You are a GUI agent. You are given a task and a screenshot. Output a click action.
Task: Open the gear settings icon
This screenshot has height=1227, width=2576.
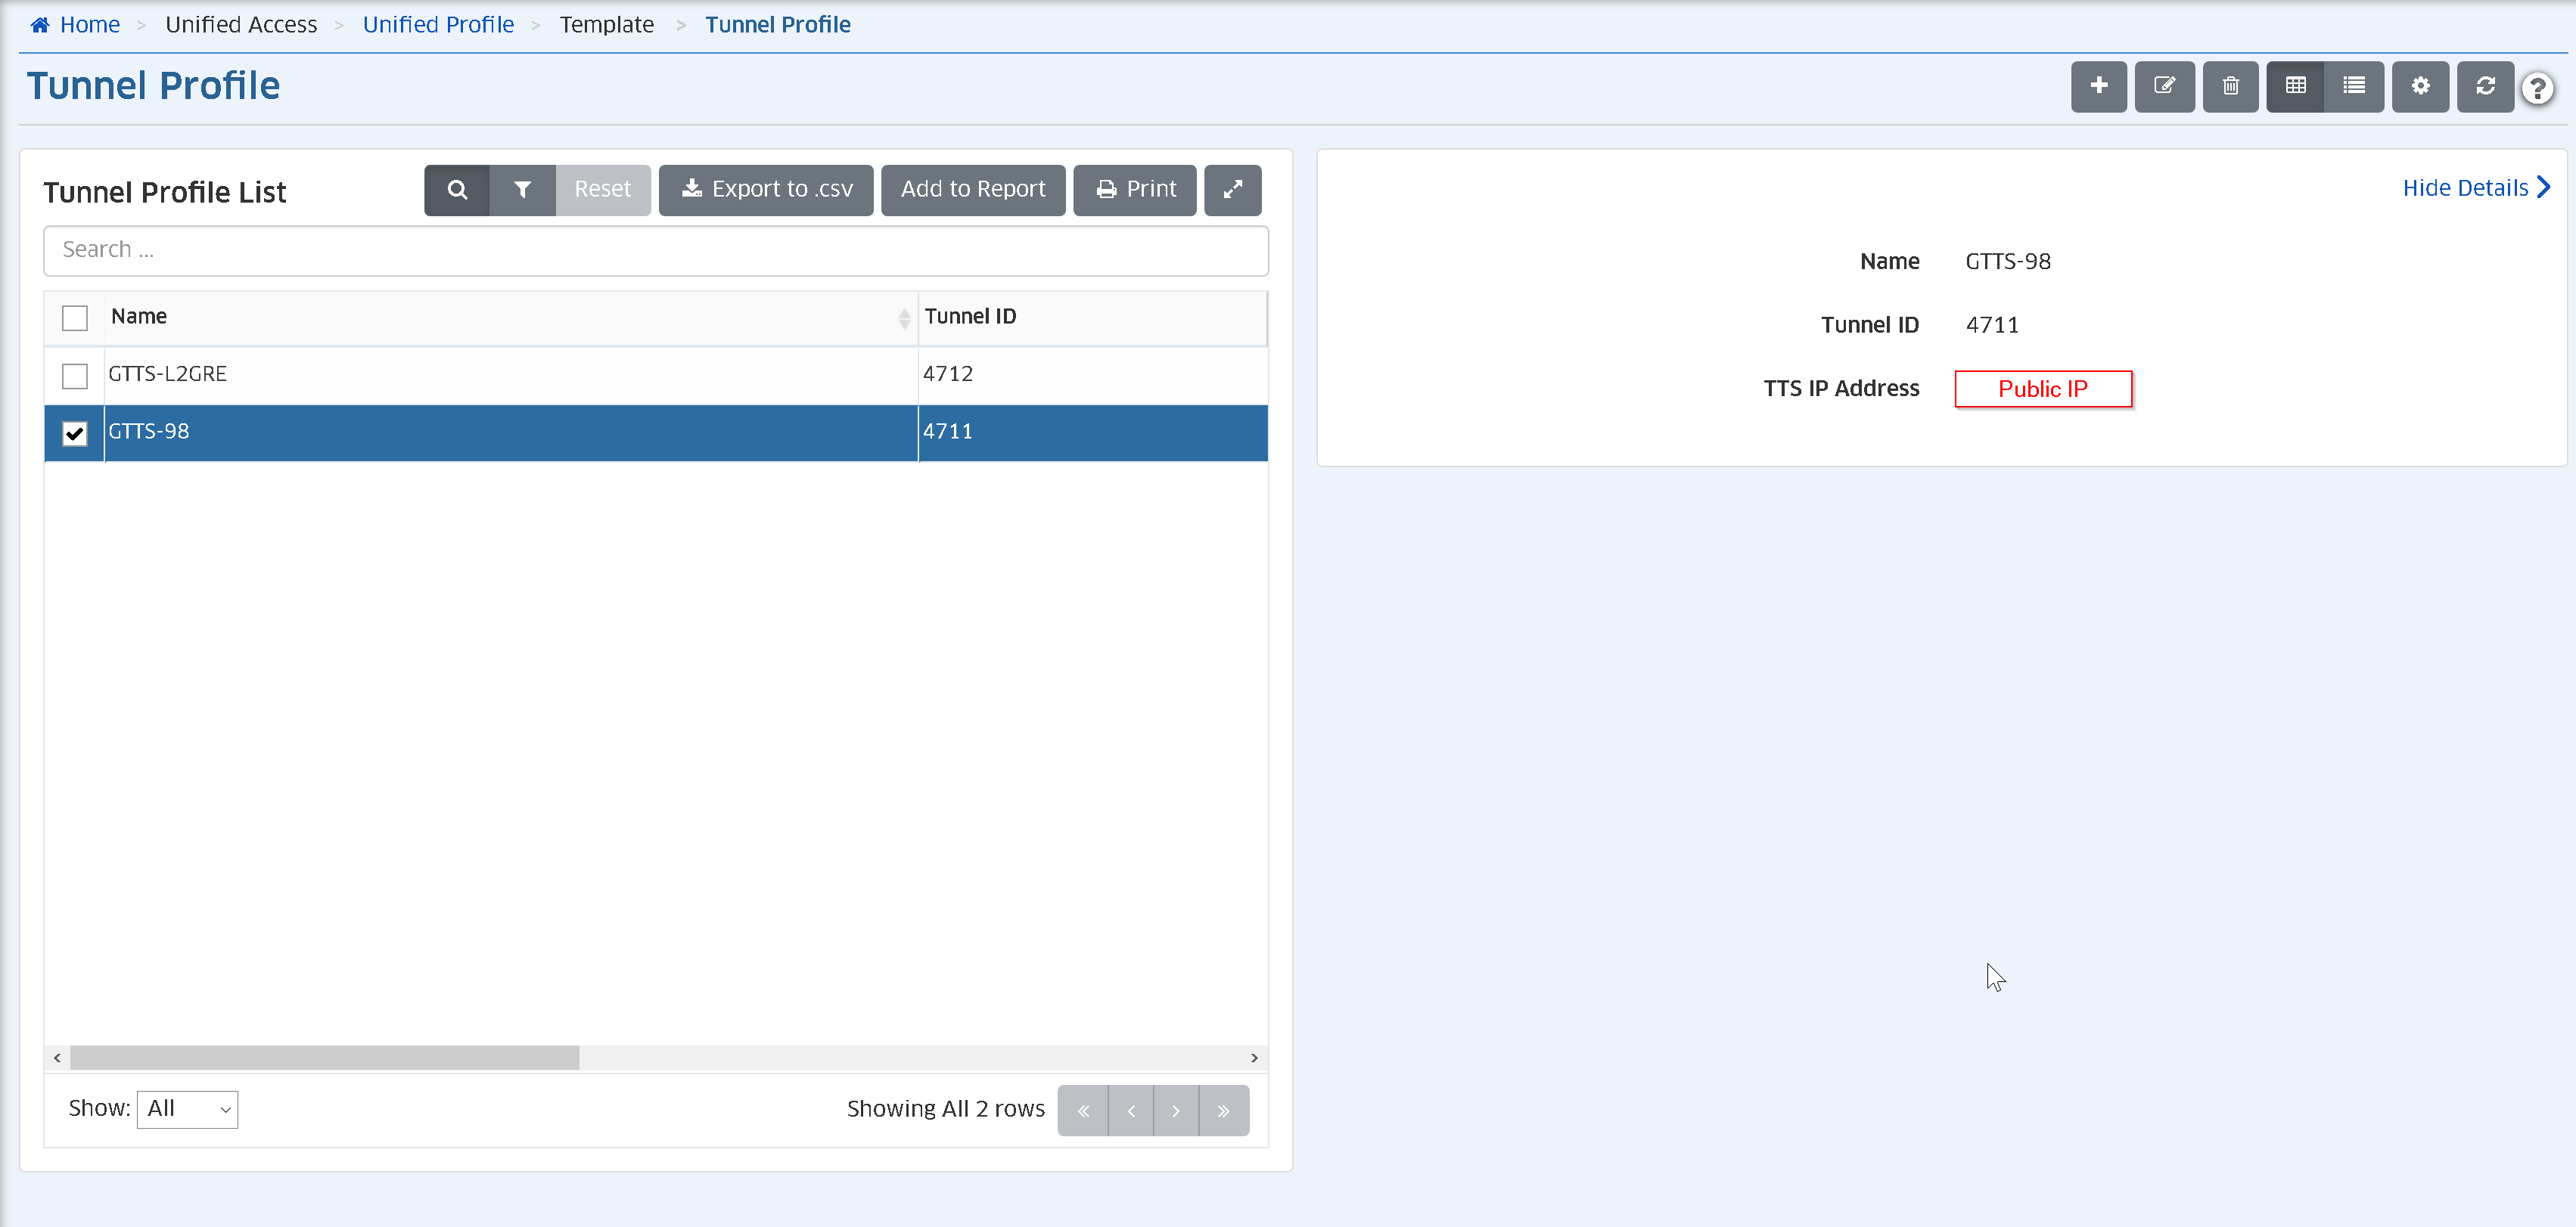pyautogui.click(x=2420, y=86)
